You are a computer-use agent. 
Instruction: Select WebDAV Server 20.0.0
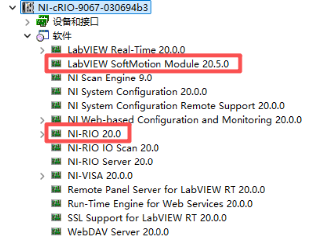(118, 232)
